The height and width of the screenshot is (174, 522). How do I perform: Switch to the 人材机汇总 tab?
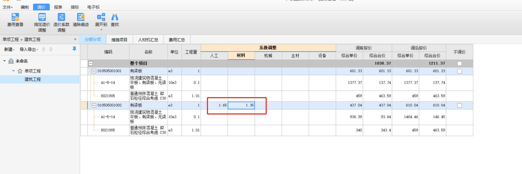click(148, 40)
